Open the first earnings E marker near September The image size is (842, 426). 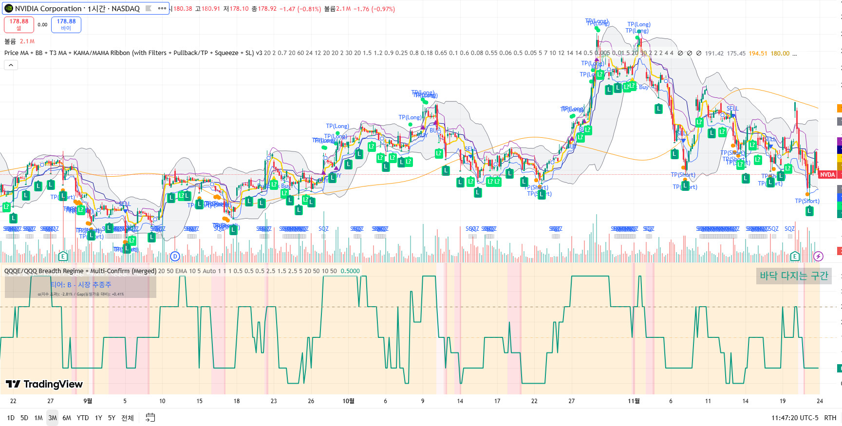[62, 256]
